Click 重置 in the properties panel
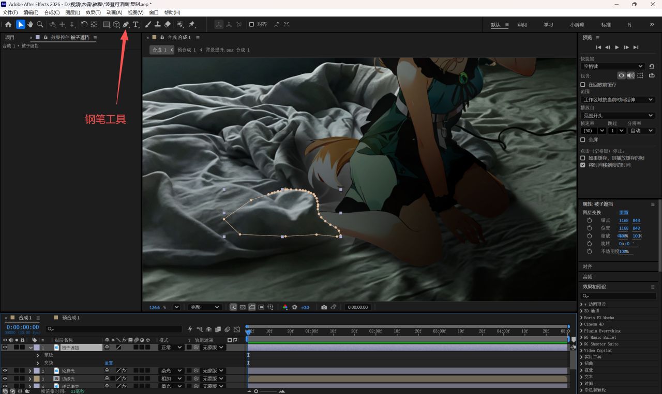The width and height of the screenshot is (662, 394). pos(624,213)
